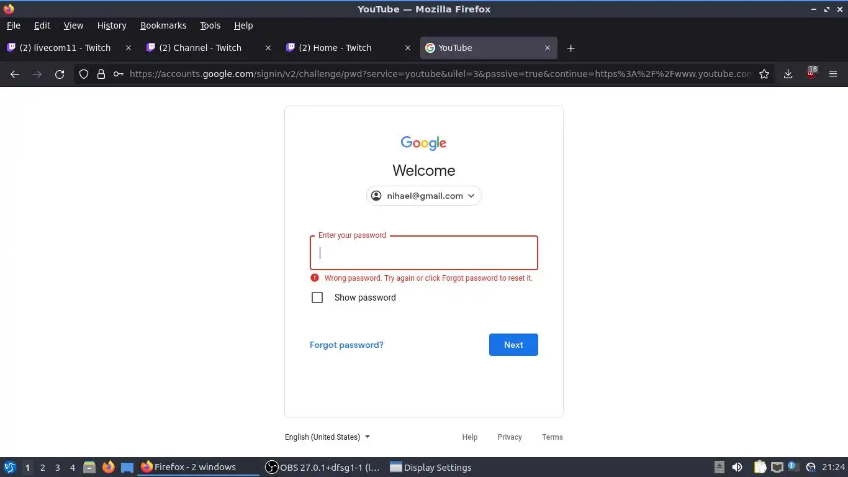Screen dimensions: 848x477
Task: Click the blue Next button
Action: coord(513,345)
